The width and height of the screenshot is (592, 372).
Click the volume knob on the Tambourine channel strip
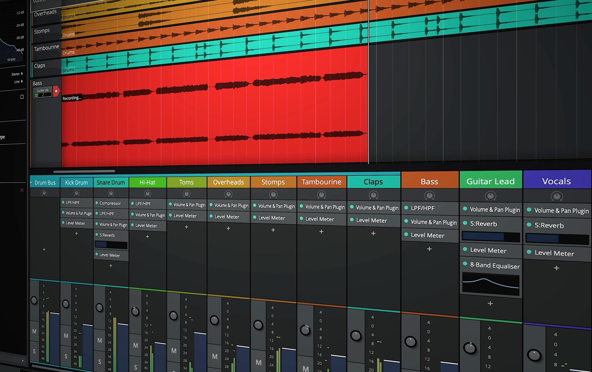coord(305,329)
